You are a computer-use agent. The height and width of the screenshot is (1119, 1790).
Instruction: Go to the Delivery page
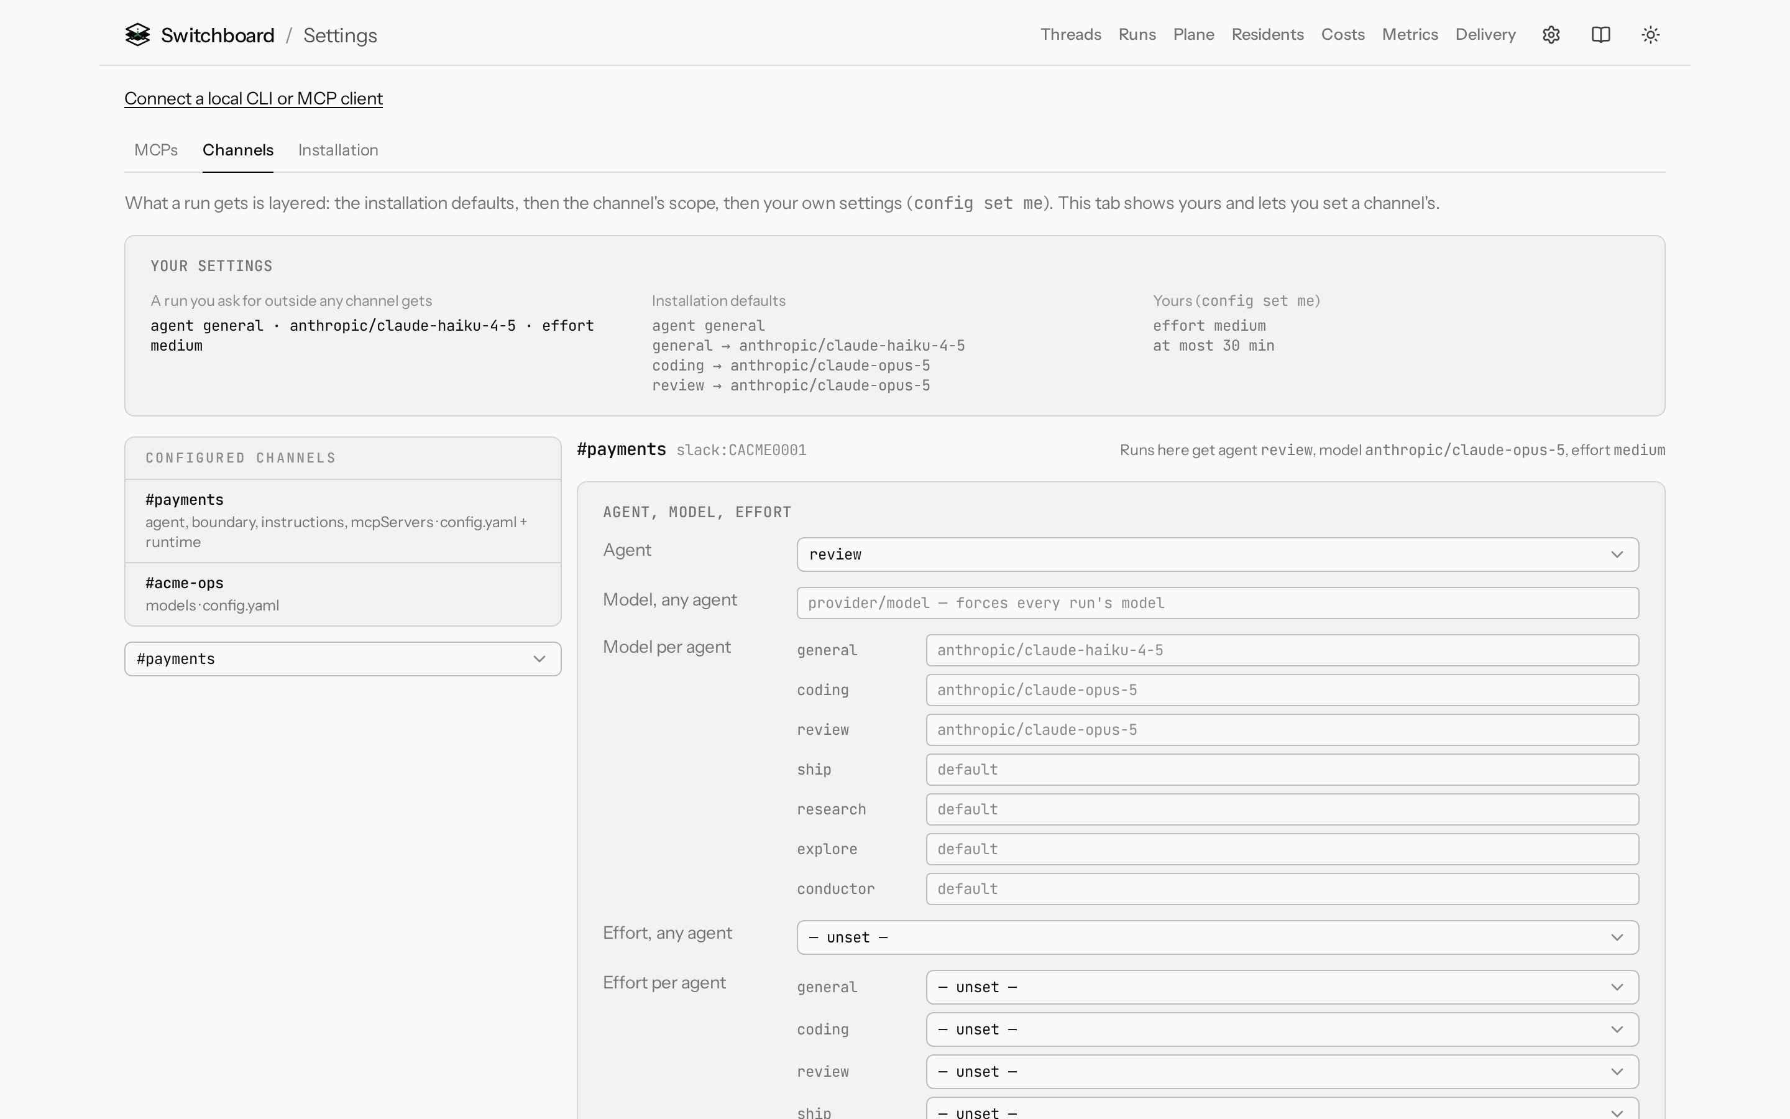point(1485,35)
